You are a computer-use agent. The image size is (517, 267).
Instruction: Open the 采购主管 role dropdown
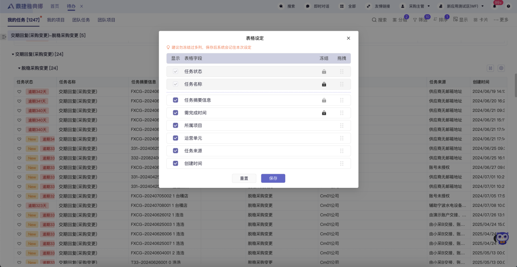[415, 6]
